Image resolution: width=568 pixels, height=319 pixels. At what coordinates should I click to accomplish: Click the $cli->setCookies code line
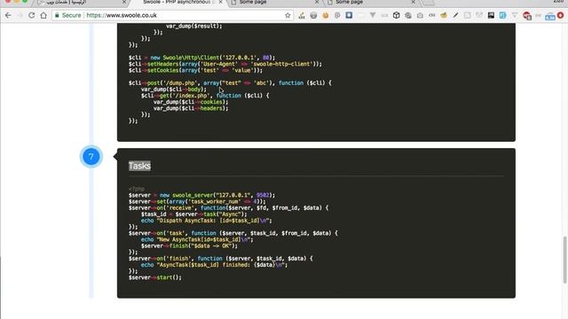(195, 70)
